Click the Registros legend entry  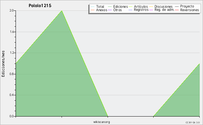point(138,10)
